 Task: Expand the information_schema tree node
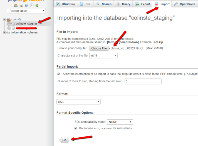4,33
